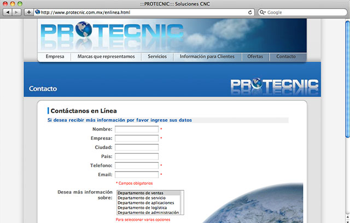Select the URL address field
The width and height of the screenshot is (350, 223).
[143, 12]
